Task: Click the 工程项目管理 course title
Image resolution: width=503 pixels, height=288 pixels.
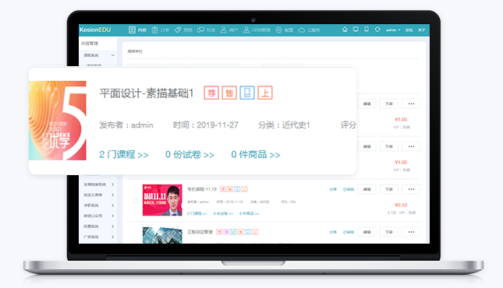Action: (x=200, y=232)
